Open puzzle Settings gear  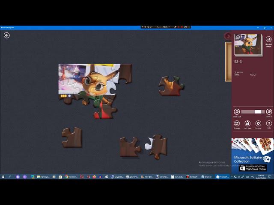click(258, 123)
